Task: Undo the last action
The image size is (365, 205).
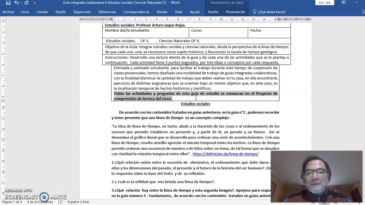Action: pyautogui.click(x=16, y=3)
